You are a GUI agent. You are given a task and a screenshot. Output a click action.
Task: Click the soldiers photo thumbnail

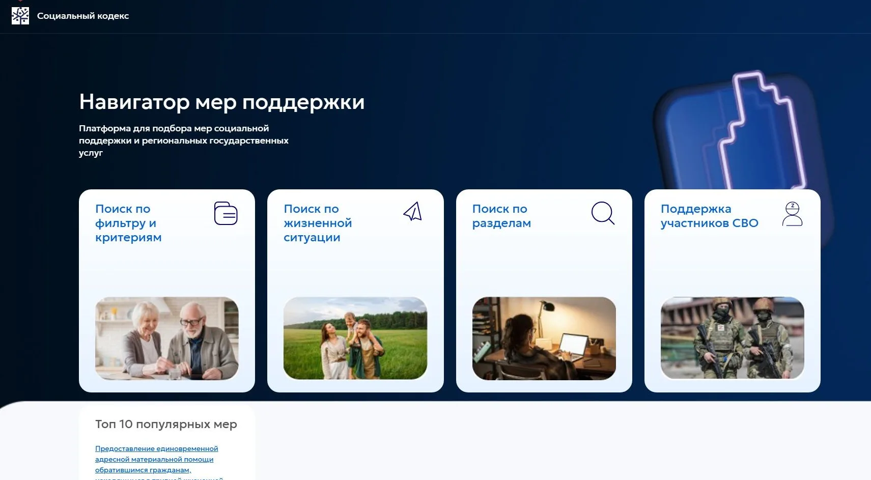[732, 338]
